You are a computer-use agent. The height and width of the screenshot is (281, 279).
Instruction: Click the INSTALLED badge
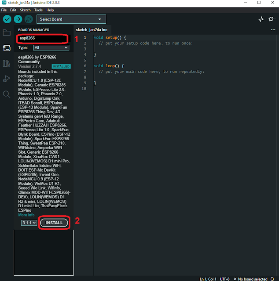61,66
